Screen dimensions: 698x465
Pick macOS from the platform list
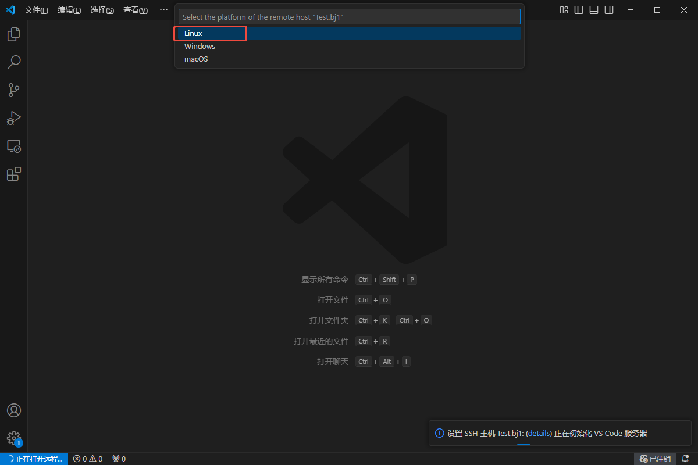click(196, 59)
